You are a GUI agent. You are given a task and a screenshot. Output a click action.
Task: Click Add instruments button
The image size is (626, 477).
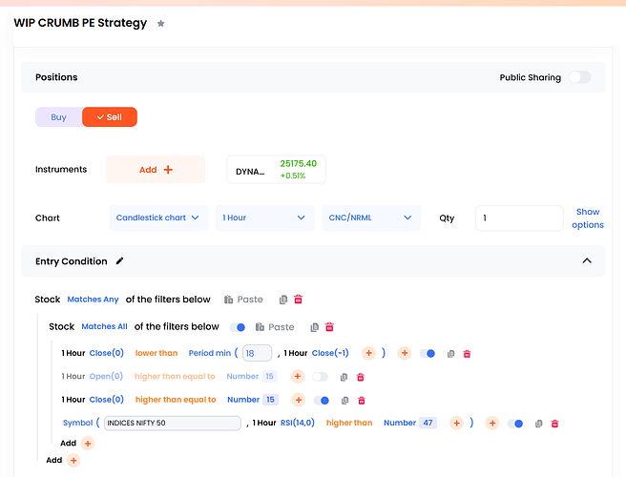(156, 170)
